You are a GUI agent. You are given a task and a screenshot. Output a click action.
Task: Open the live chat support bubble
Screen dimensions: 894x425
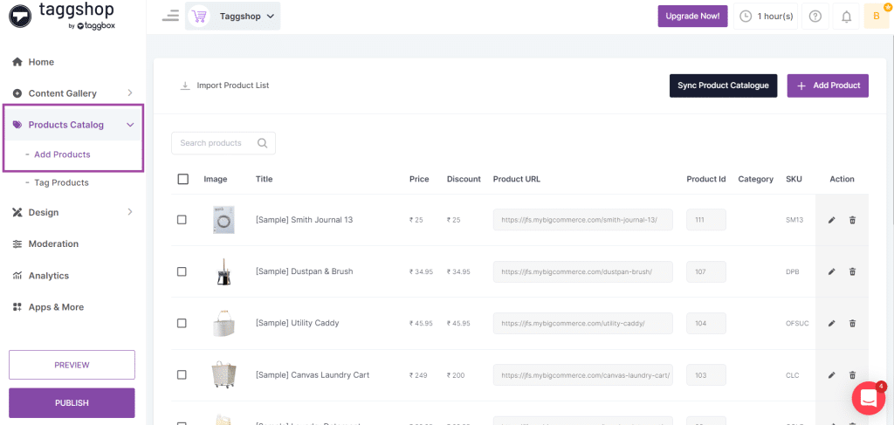tap(868, 398)
